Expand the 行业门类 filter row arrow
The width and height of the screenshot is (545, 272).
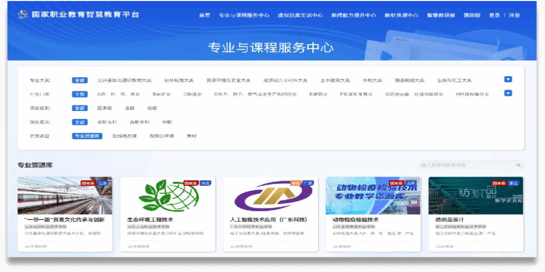click(508, 93)
